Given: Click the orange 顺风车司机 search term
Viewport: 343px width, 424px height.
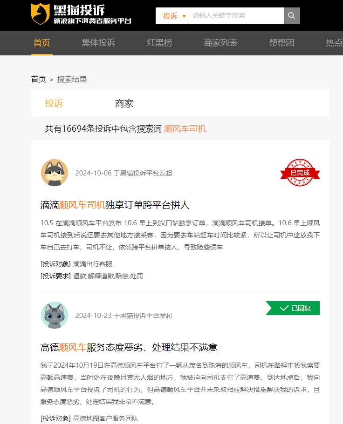Looking at the screenshot, I should coord(185,128).
